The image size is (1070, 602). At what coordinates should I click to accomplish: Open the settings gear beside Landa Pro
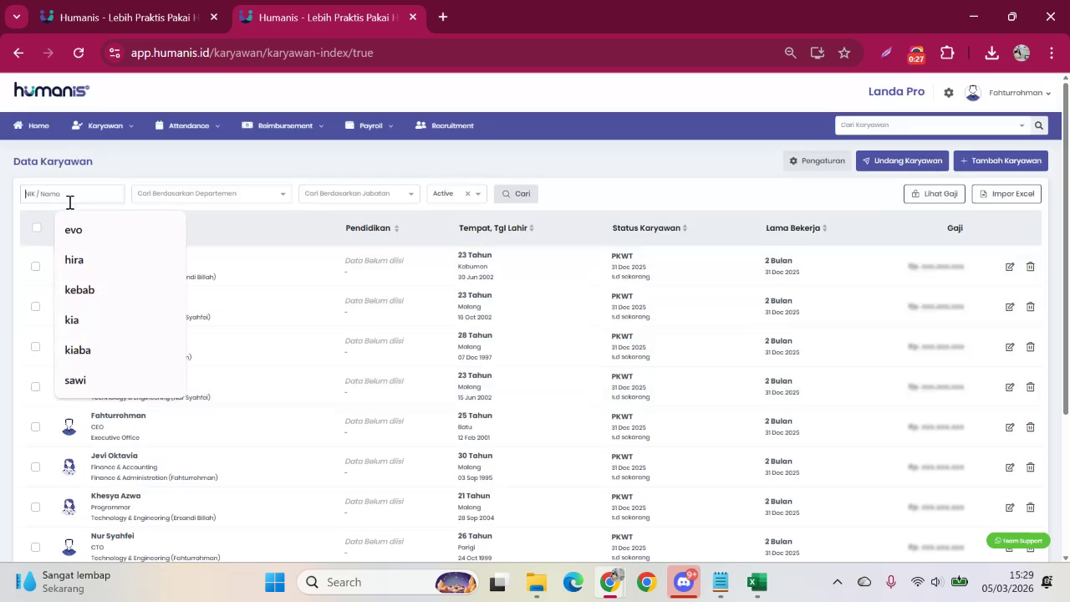coord(948,93)
